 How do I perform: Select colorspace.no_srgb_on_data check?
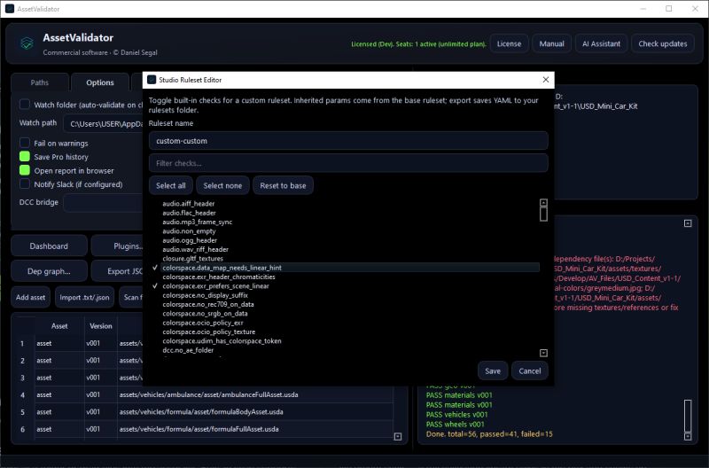pos(205,314)
